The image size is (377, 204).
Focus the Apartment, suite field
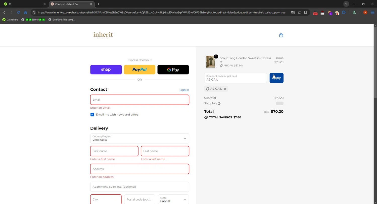click(x=139, y=187)
